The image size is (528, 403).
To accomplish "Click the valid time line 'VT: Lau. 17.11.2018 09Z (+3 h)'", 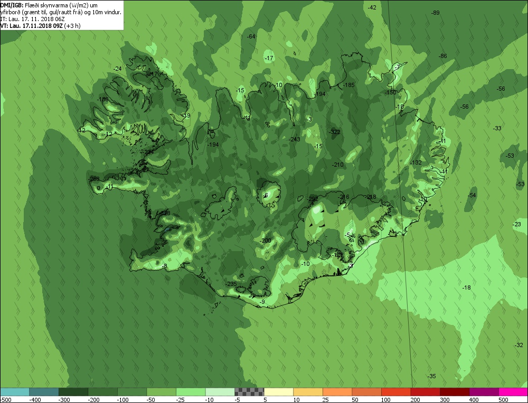I will pos(40,25).
